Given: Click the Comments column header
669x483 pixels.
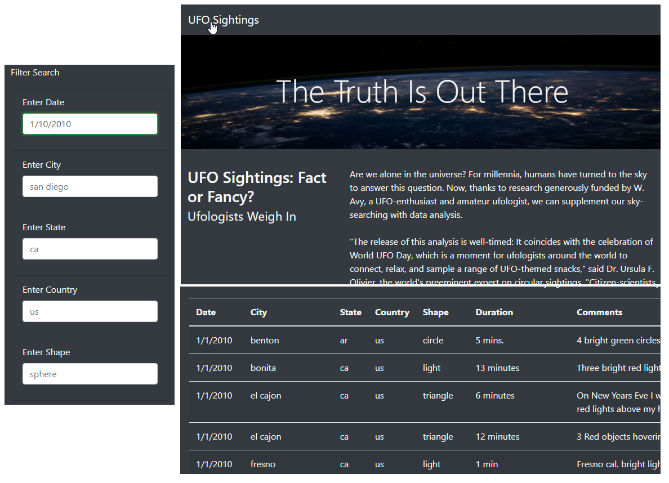Looking at the screenshot, I should click(599, 312).
